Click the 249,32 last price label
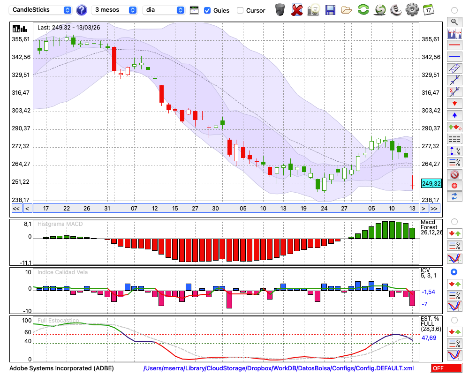This screenshot has height=375, width=469. point(431,183)
